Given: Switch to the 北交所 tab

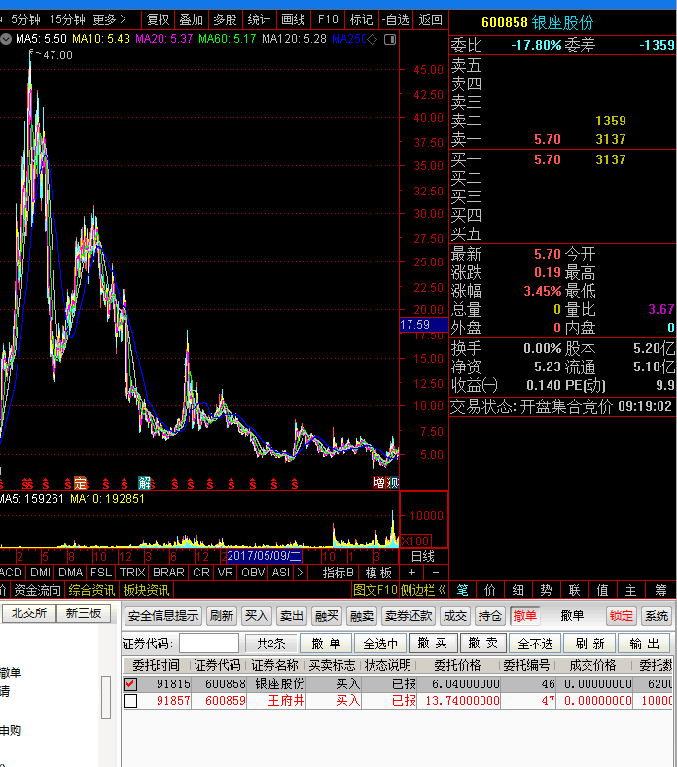Looking at the screenshot, I should [29, 613].
